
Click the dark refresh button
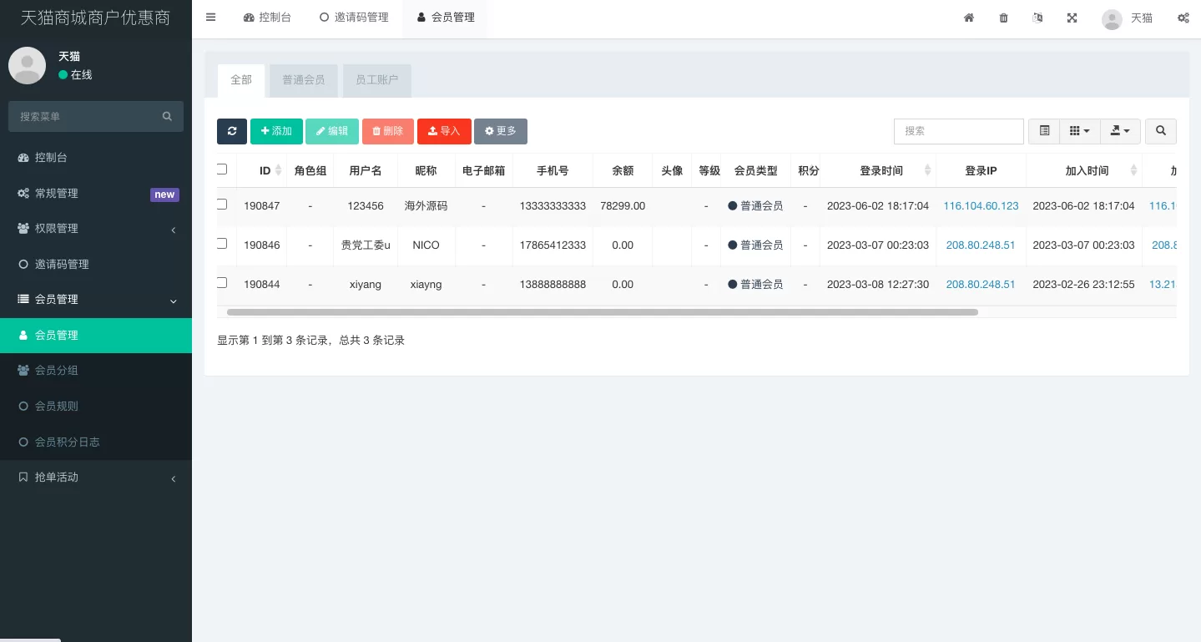tap(231, 131)
